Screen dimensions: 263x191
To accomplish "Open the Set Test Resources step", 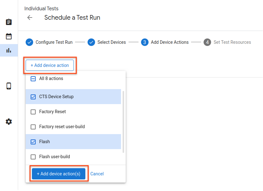I will tap(207, 42).
